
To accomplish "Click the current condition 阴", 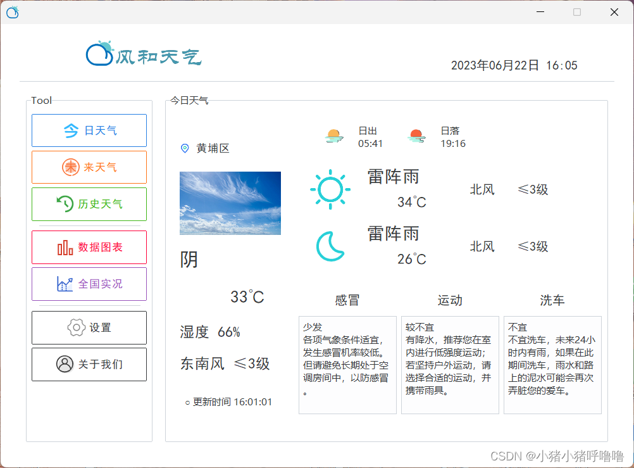I will click(x=189, y=260).
